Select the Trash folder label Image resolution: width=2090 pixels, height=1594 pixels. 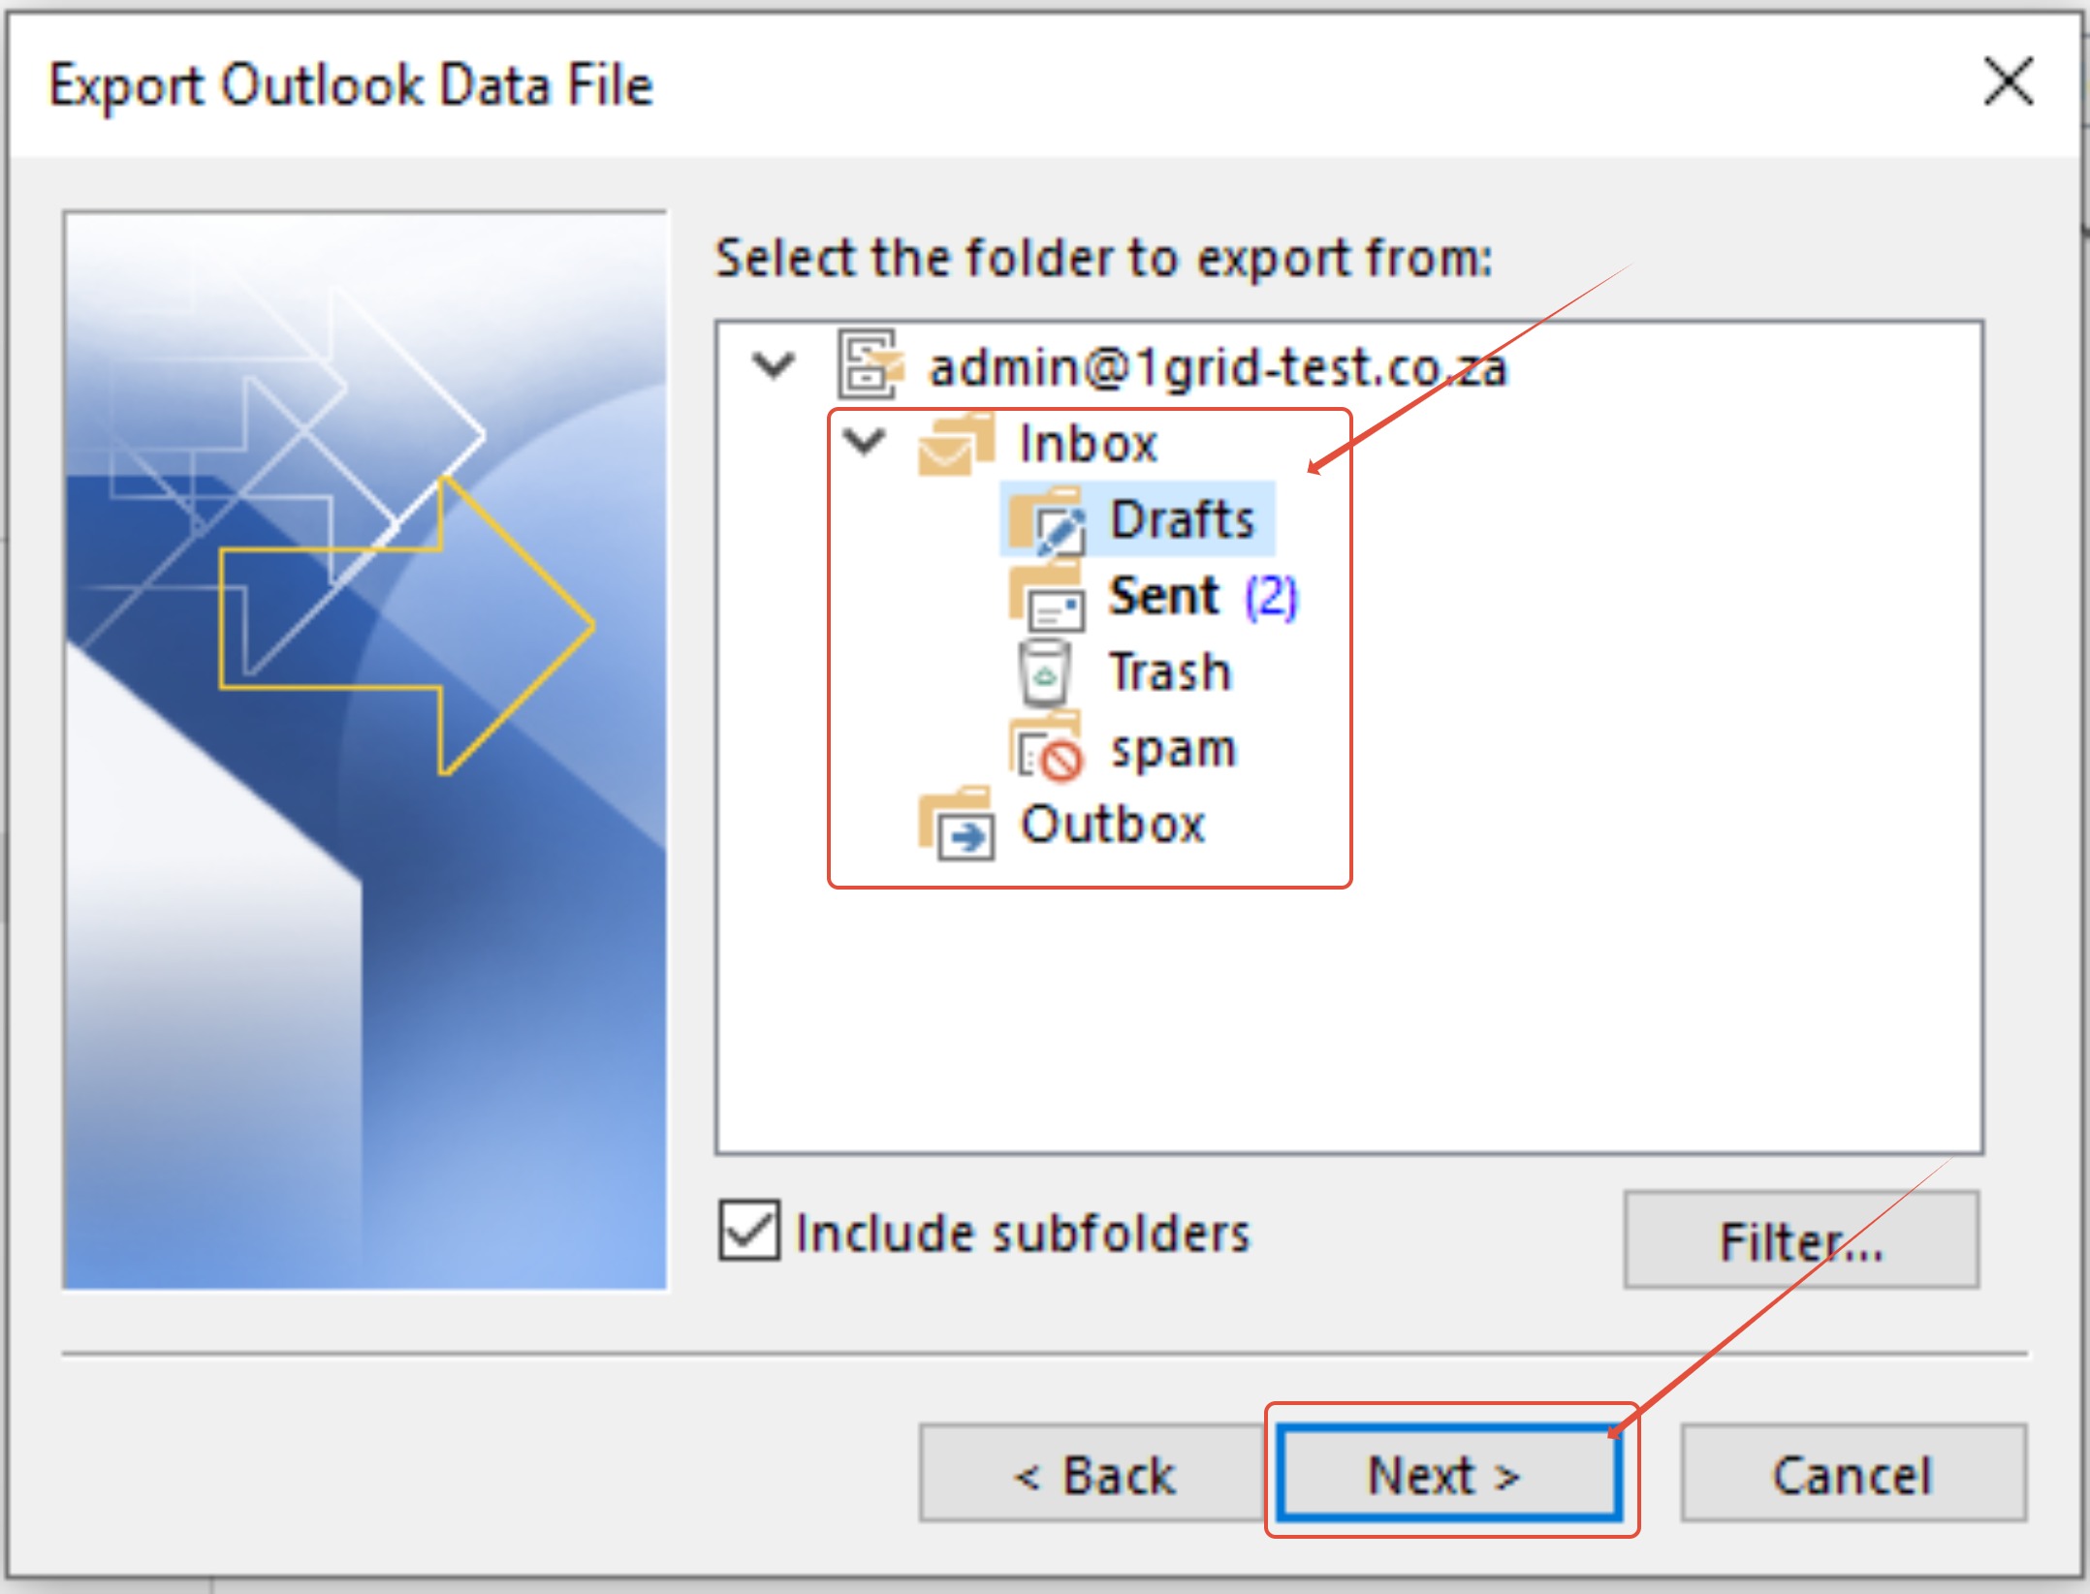click(x=1170, y=672)
